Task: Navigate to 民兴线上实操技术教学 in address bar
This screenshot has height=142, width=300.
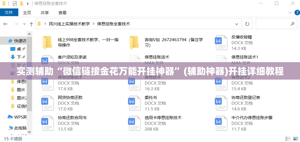Action: (69, 24)
